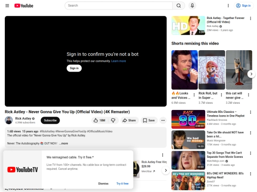Show next Shorts with right chevron
The width and height of the screenshot is (257, 192).
point(251,74)
